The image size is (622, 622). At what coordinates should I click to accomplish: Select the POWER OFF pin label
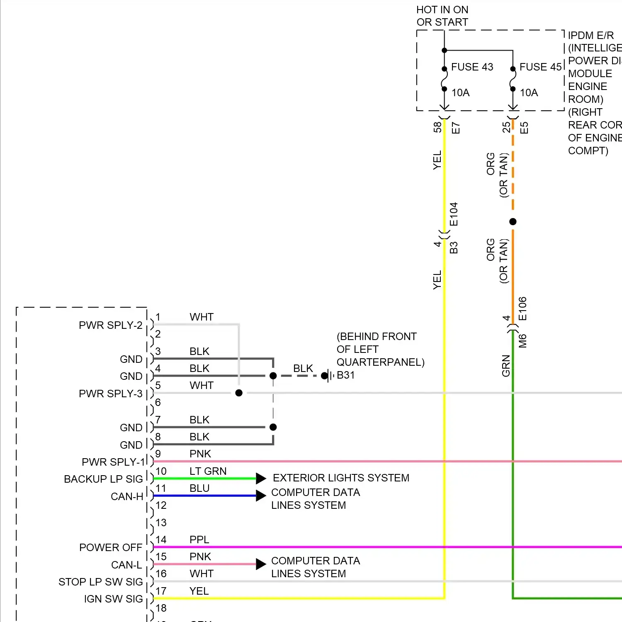[x=111, y=547]
